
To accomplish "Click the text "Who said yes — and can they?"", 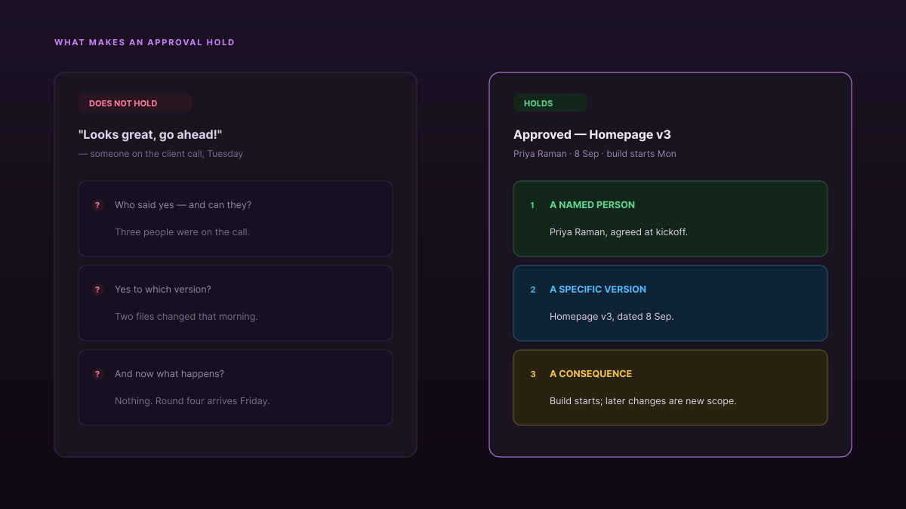I will point(183,205).
